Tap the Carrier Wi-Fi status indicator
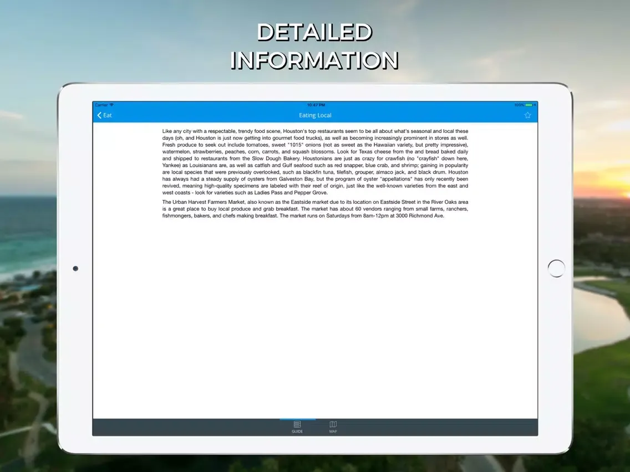The width and height of the screenshot is (630, 472). click(104, 105)
